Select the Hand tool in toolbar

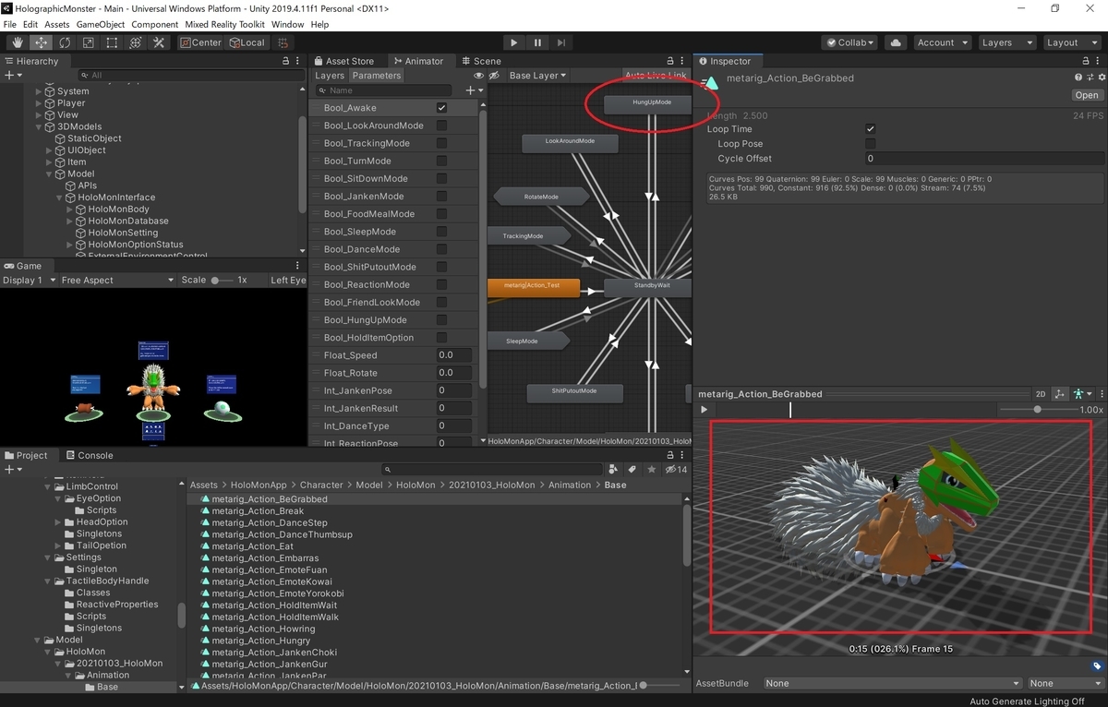[18, 42]
